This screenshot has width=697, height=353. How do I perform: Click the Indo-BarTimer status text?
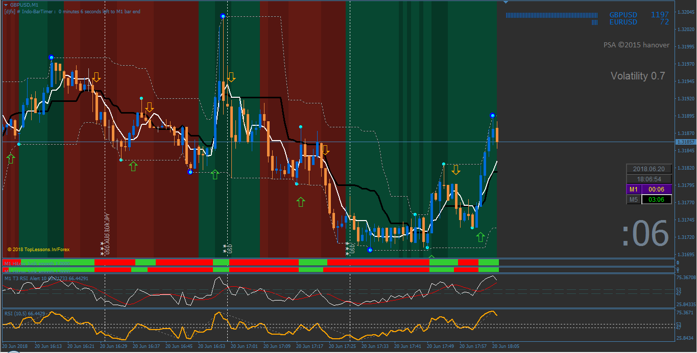click(72, 11)
